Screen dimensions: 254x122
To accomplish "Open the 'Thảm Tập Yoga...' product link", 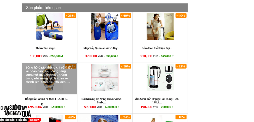I will (x=46, y=48).
